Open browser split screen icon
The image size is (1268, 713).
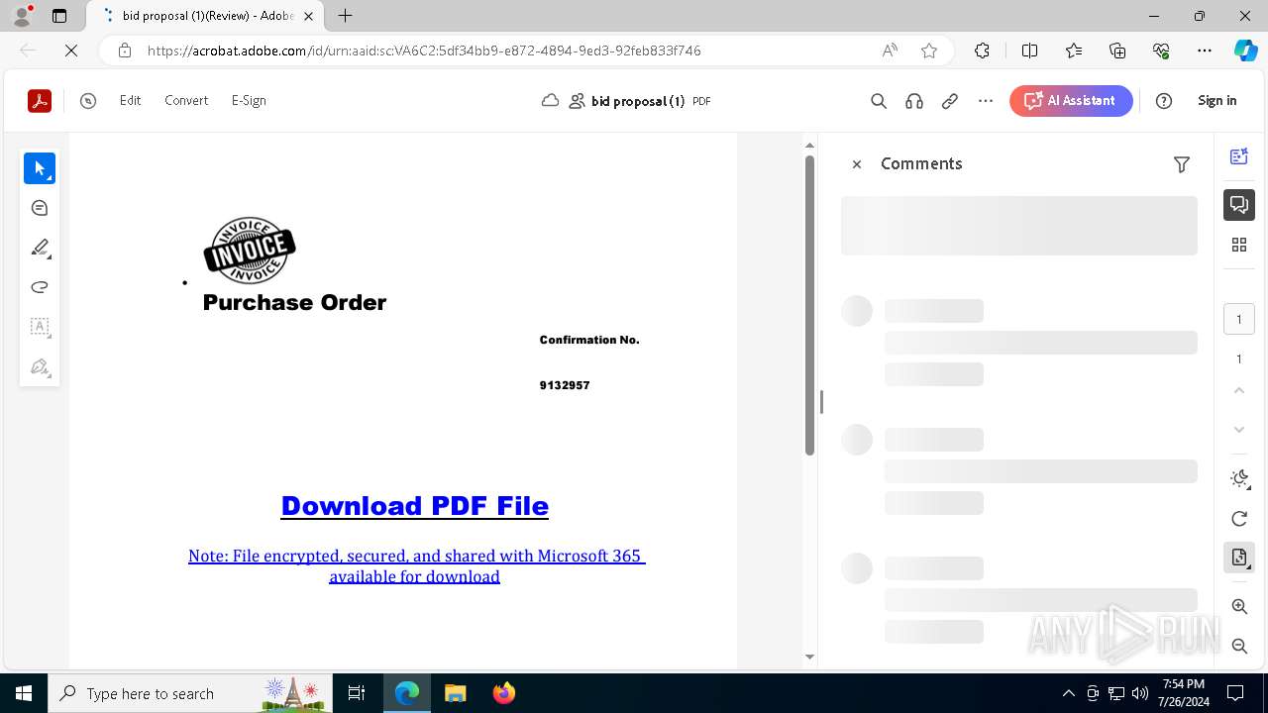coord(1029,51)
